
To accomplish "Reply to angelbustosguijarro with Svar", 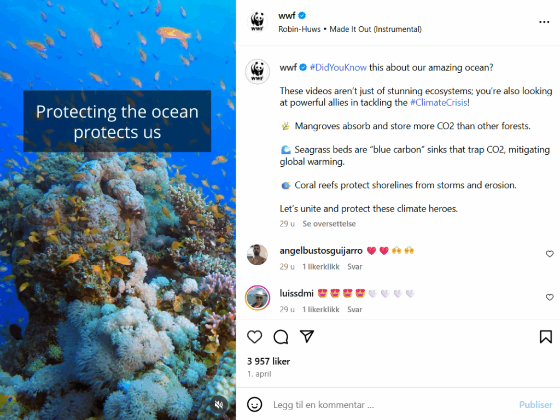I will click(x=355, y=267).
